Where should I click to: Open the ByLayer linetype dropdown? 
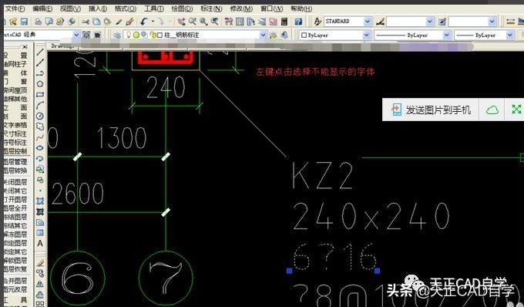tap(447, 35)
